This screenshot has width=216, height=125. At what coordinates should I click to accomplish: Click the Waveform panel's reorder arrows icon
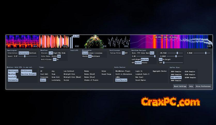66,46
